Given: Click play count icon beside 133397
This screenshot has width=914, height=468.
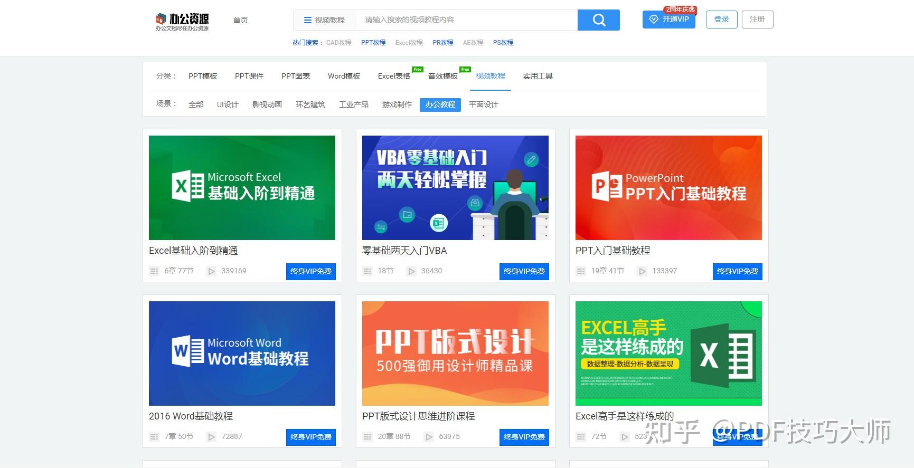Looking at the screenshot, I should point(642,271).
